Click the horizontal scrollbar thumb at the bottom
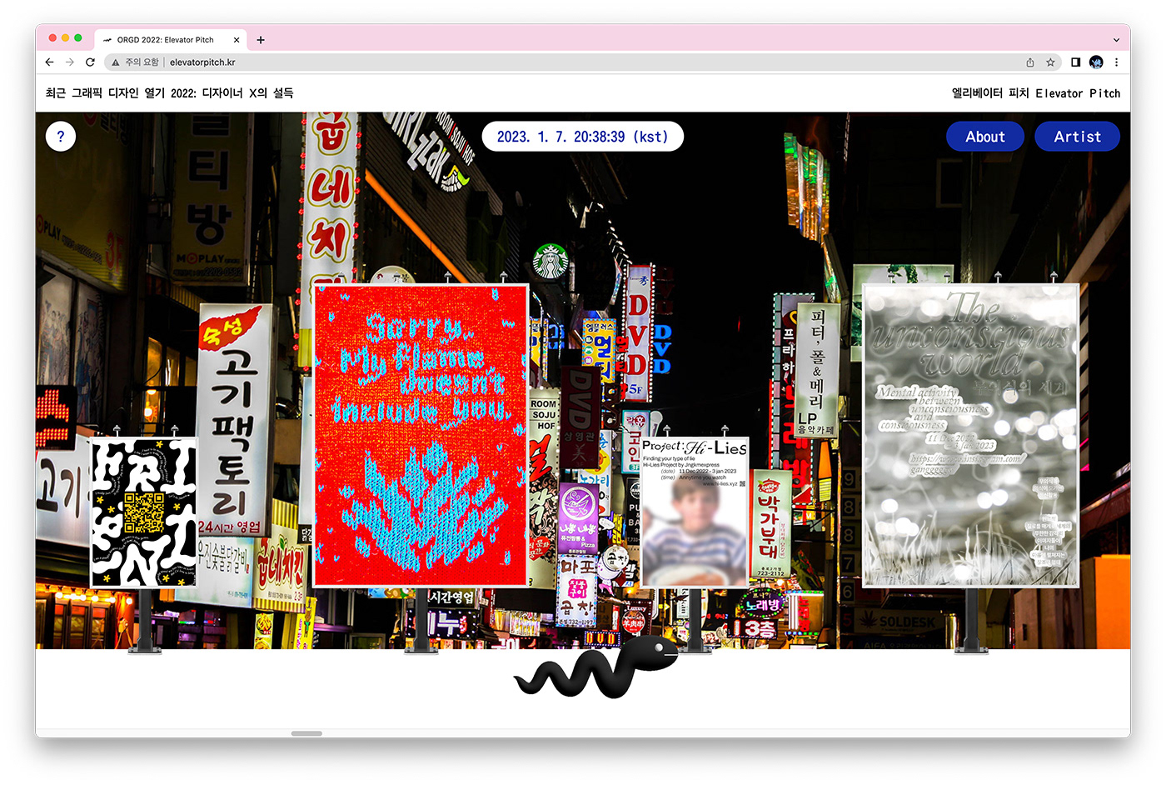This screenshot has height=785, width=1166. [306, 733]
